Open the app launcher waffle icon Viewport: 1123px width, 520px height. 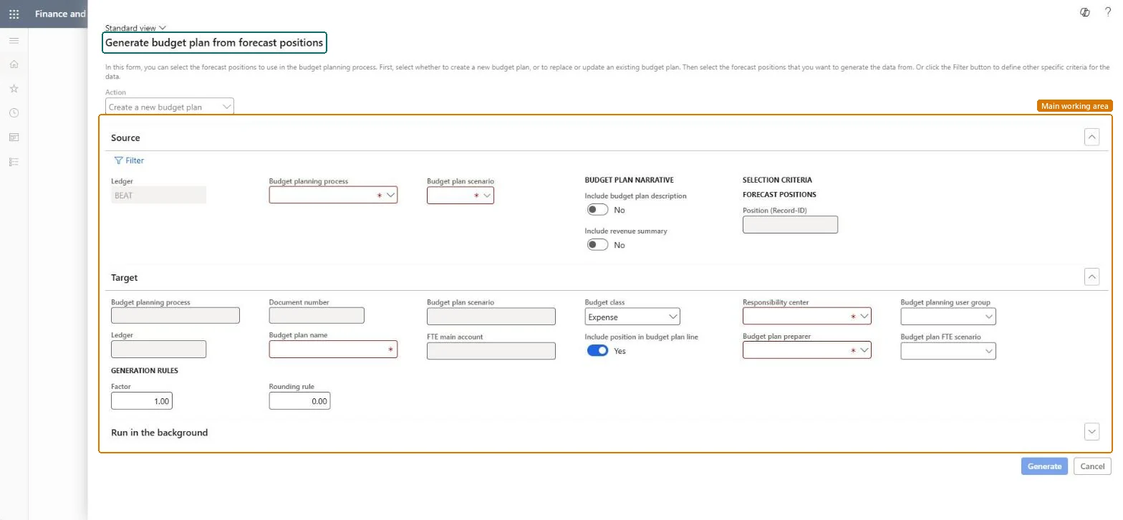[14, 14]
